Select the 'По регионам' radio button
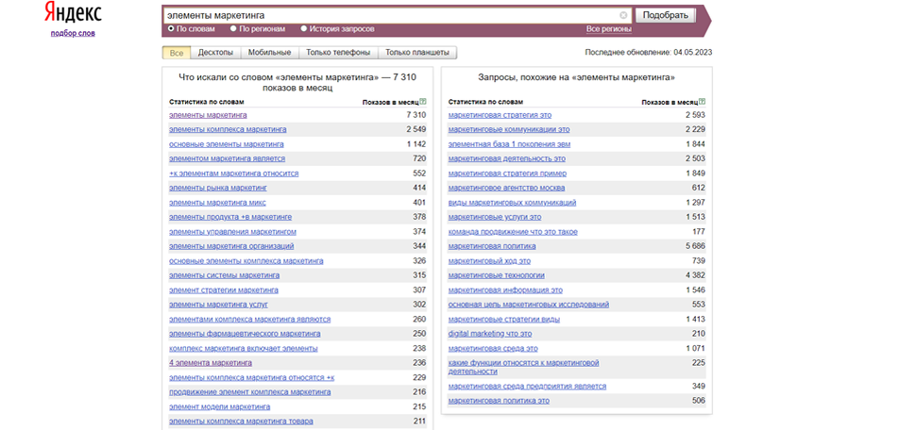 tap(233, 28)
